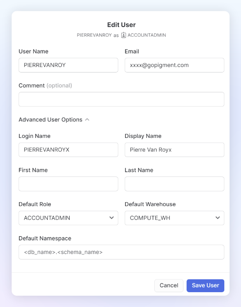Image resolution: width=241 pixels, height=307 pixels.
Task: Focus the empty Last Name field
Action: [175, 184]
